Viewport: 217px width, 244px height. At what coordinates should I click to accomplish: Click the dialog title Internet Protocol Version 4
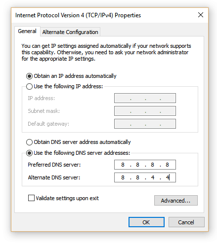[78, 15]
